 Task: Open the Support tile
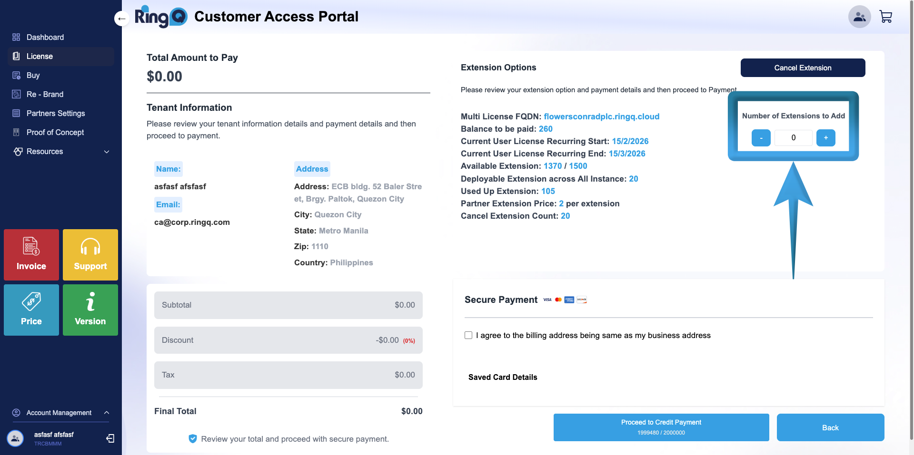[x=90, y=255]
